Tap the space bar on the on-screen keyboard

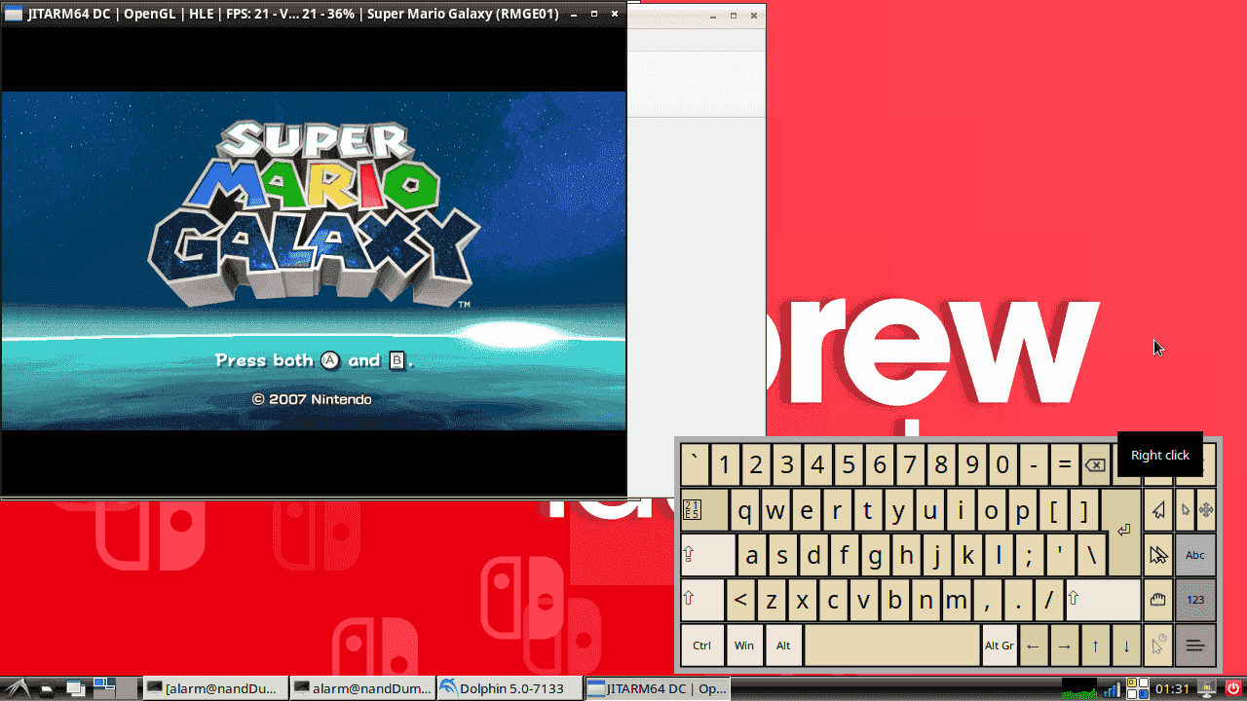point(891,645)
